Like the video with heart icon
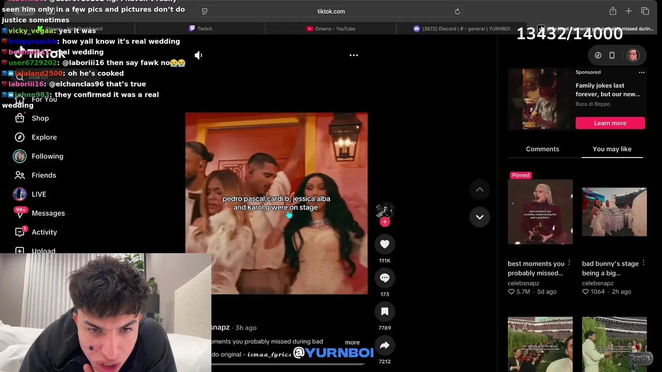 click(384, 244)
